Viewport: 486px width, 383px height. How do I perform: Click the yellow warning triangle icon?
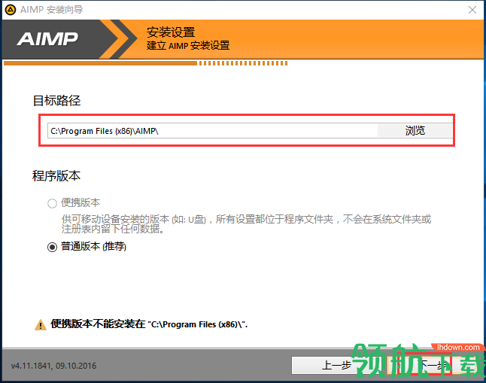41,325
